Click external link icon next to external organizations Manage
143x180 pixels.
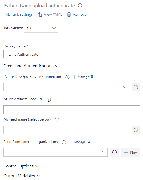89,142
